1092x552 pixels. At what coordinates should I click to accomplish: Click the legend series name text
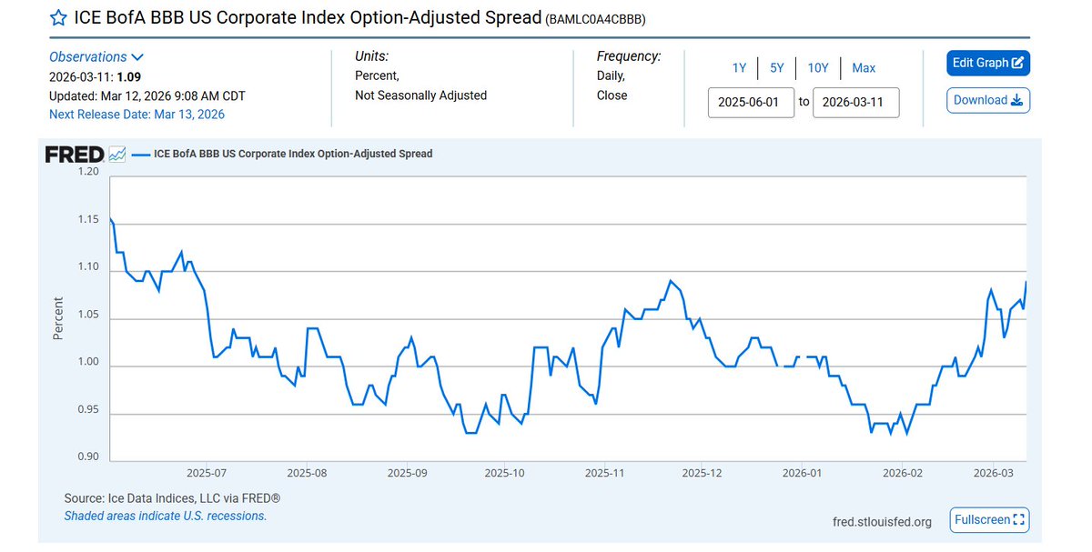coord(293,155)
